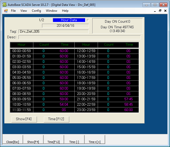
Task: Select the 14:00-14:59 hour row
Action: coord(107,62)
